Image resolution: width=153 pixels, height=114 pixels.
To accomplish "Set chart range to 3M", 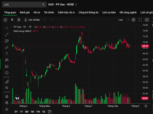I will [x=27, y=112].
